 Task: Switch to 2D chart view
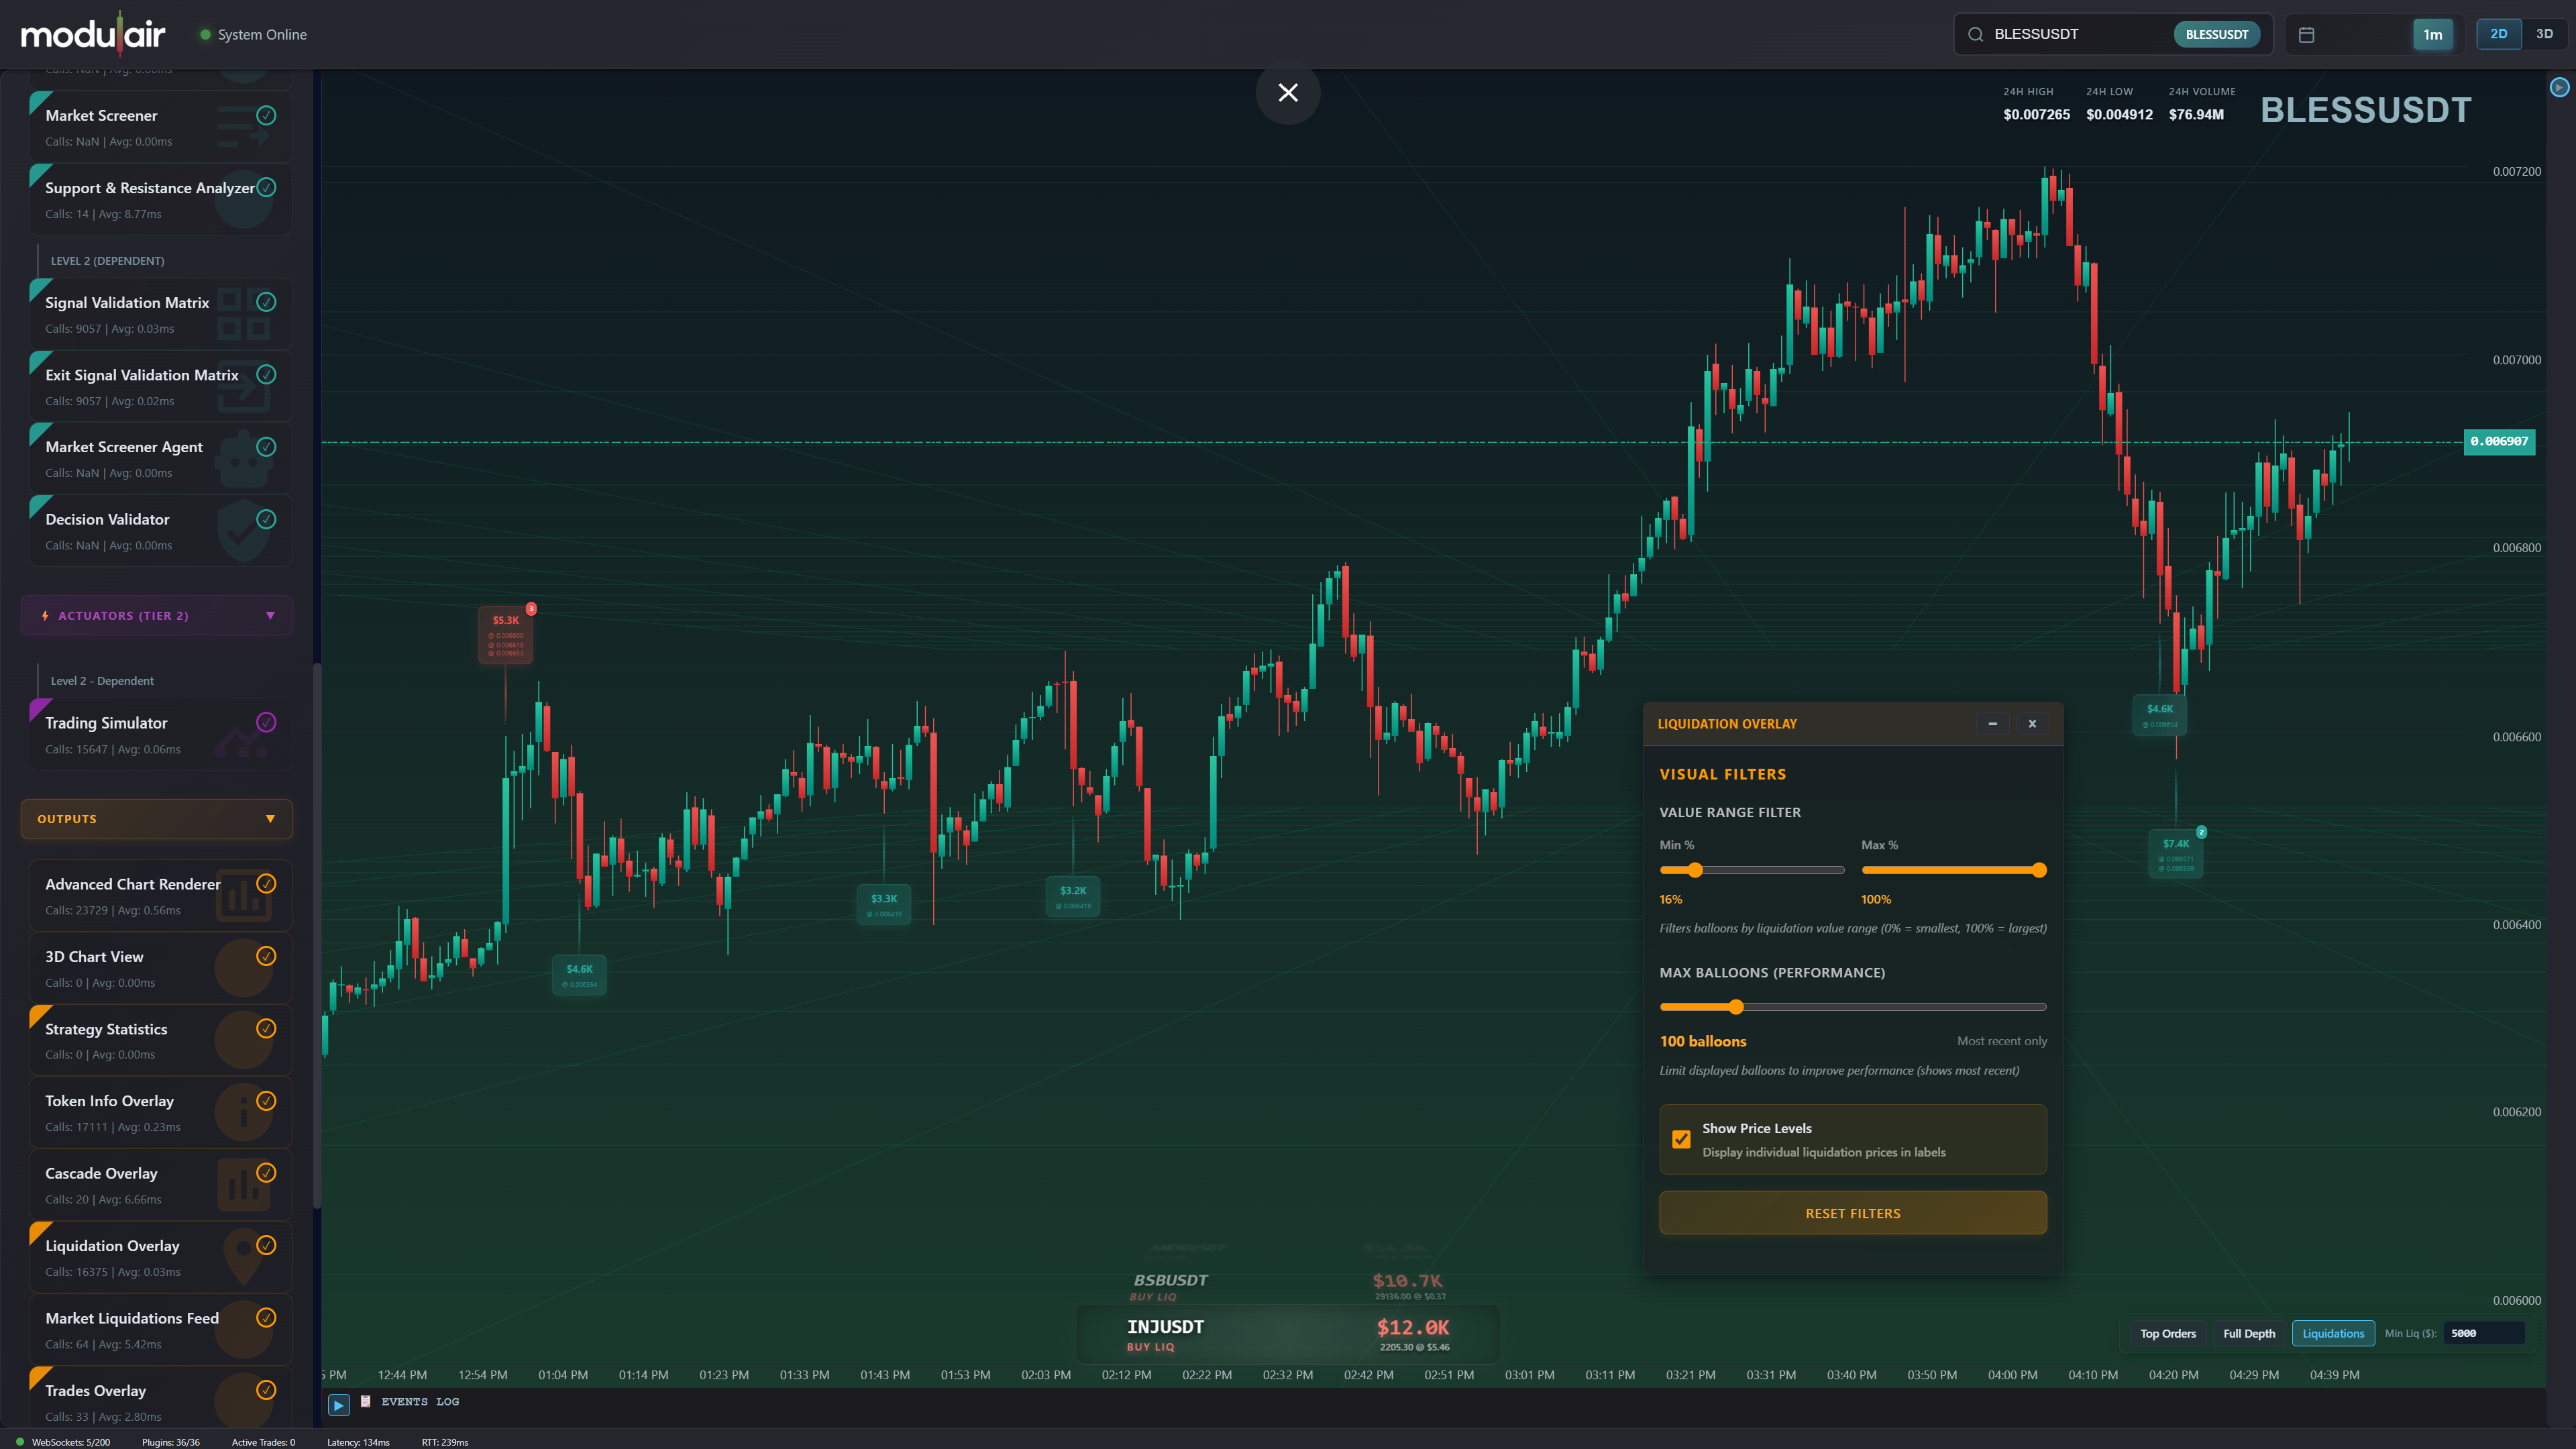coord(2498,34)
